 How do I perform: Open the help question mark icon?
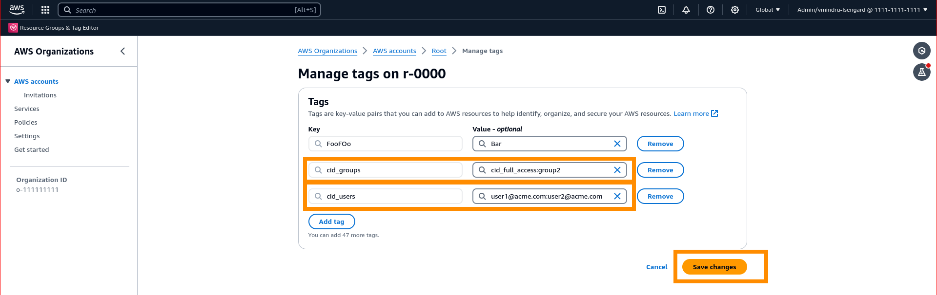(x=711, y=10)
